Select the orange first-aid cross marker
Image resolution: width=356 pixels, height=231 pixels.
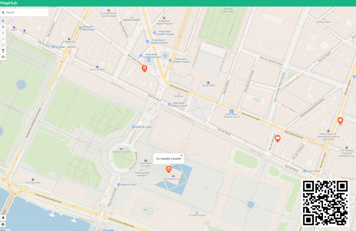340,121
